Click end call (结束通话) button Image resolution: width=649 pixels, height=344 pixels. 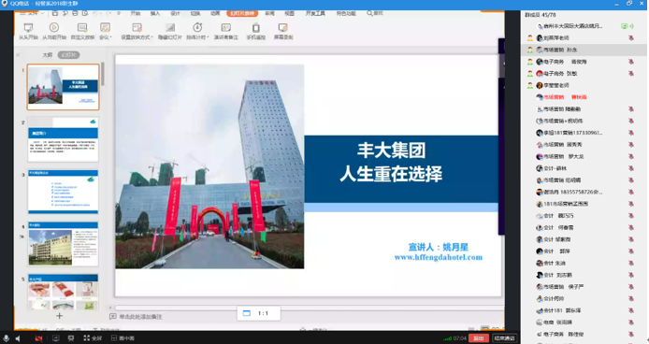[x=504, y=338]
